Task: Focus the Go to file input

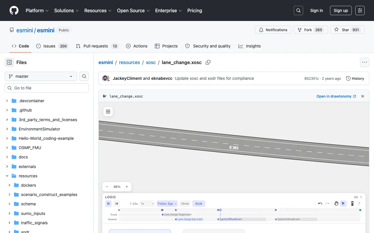Action: pyautogui.click(x=47, y=88)
